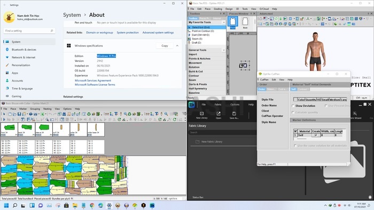Open Network & internet settings
The image size is (374, 210).
pyautogui.click(x=24, y=58)
